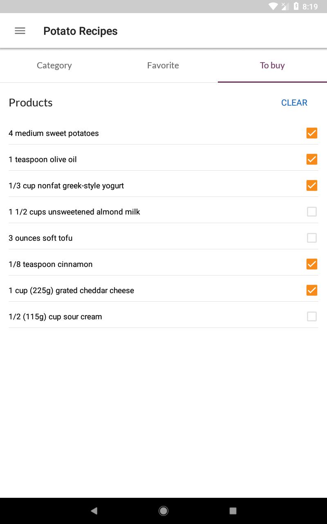The height and width of the screenshot is (524, 327).
Task: Tap the recent apps square icon
Action: 233,510
